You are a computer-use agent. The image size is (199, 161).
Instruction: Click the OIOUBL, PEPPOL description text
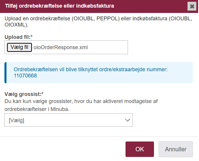[x=98, y=22]
